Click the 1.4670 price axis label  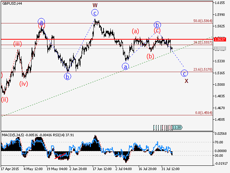[220, 108]
